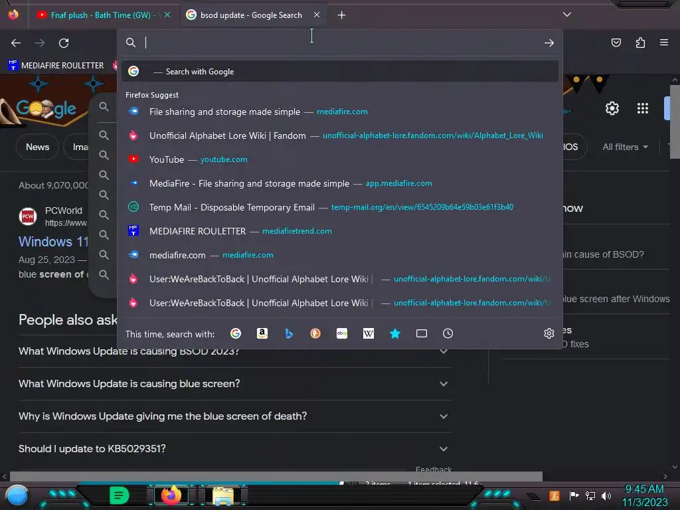The image size is (680, 510).
Task: Open Google quick settings gear icon
Action: 612,108
